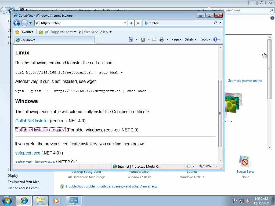Launch Windows Media Player taskbar icon

(x=57, y=201)
